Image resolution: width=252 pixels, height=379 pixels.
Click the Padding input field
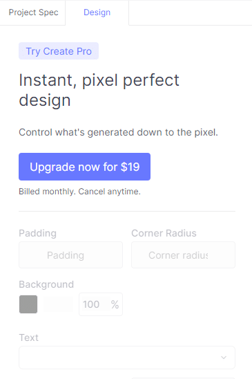(x=70, y=255)
